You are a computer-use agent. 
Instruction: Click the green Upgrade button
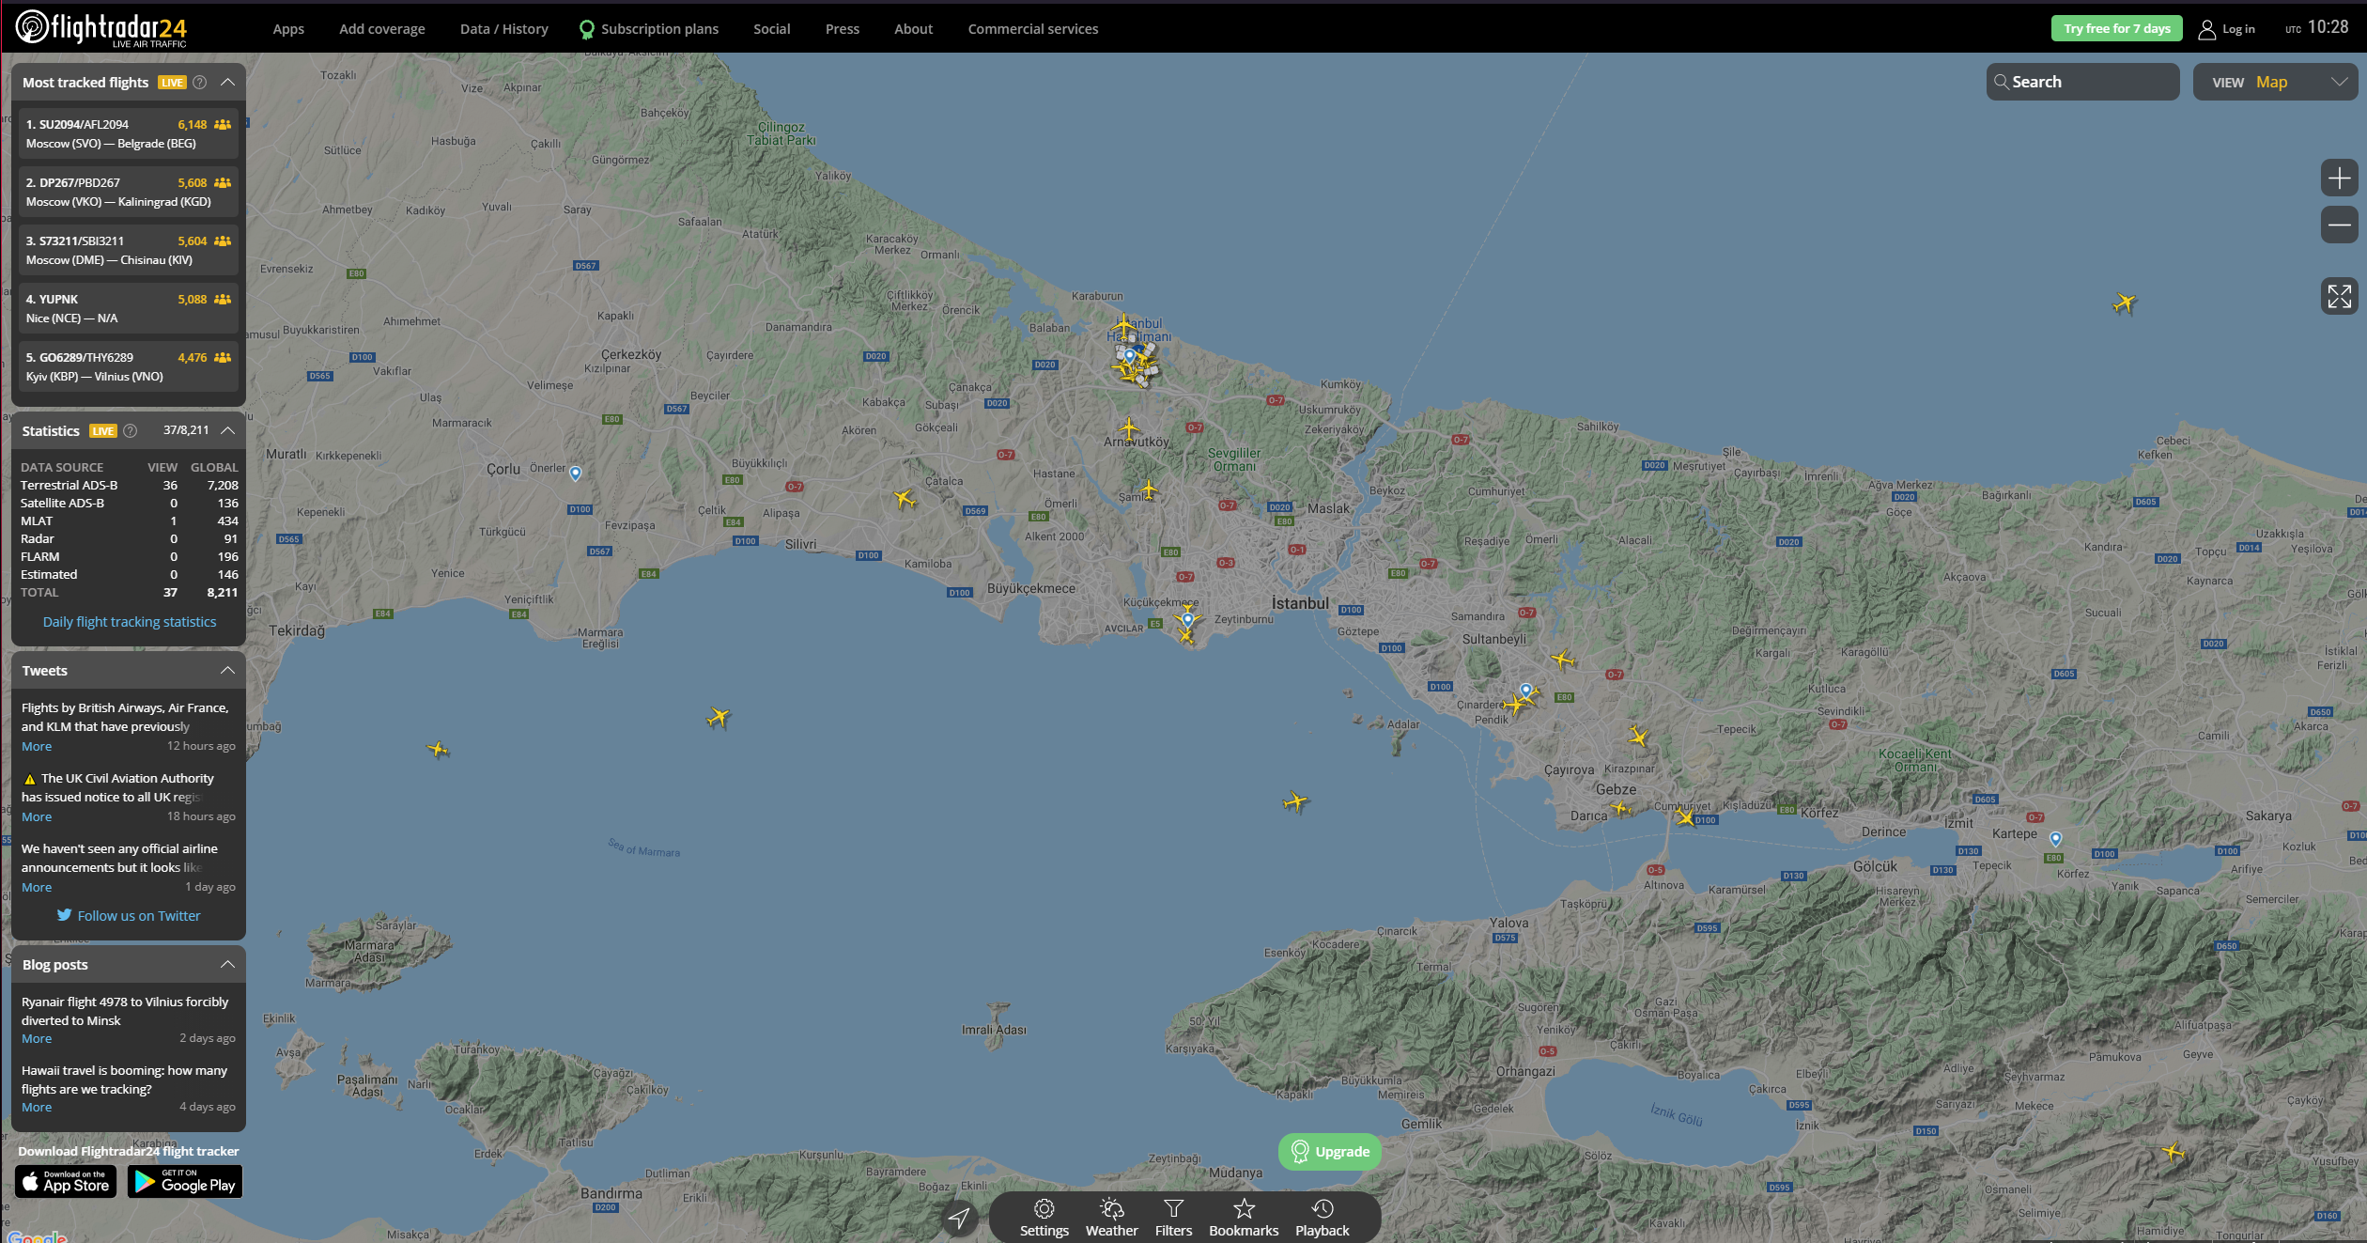pos(1329,1151)
